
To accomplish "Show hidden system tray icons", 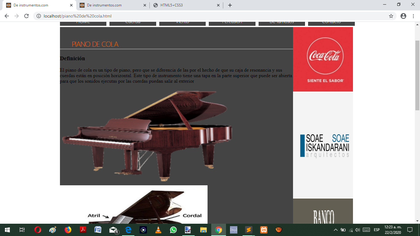I will tap(336, 230).
